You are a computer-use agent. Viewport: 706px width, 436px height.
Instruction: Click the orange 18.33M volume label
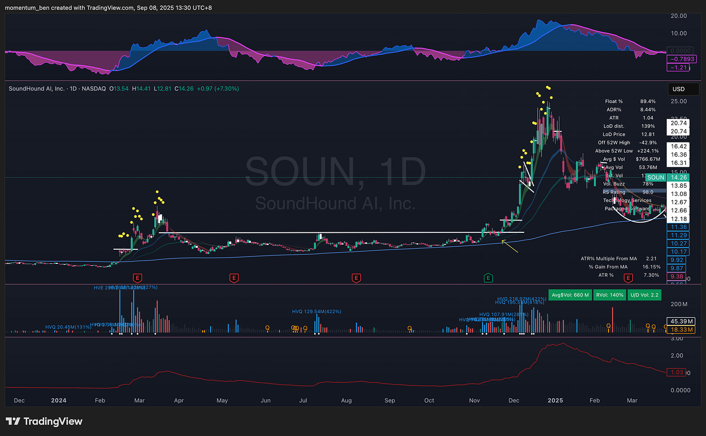(x=681, y=329)
